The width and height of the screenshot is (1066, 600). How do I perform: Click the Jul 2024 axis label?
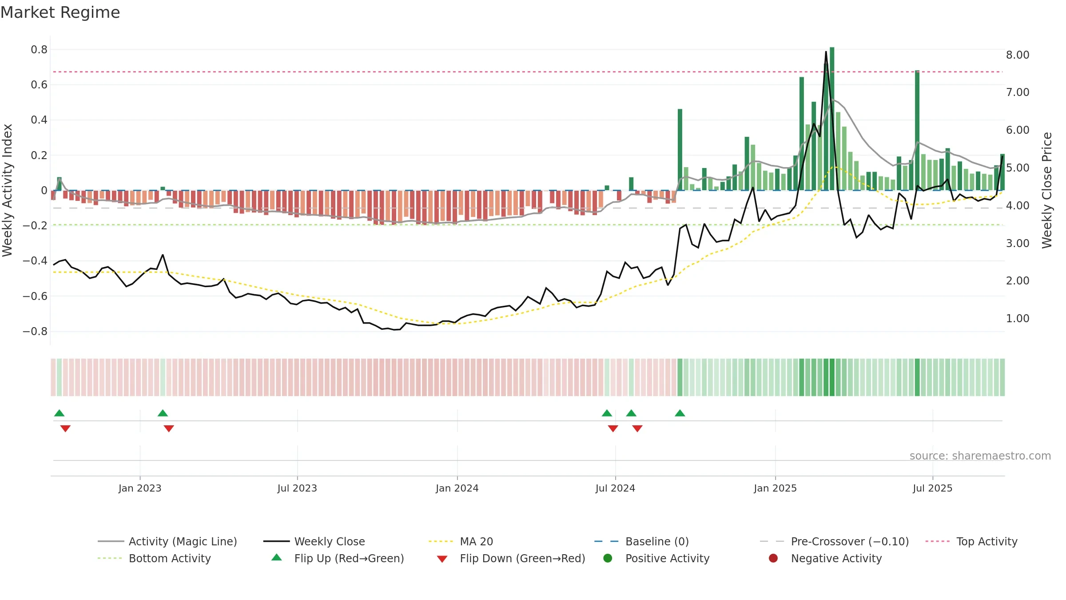[615, 488]
